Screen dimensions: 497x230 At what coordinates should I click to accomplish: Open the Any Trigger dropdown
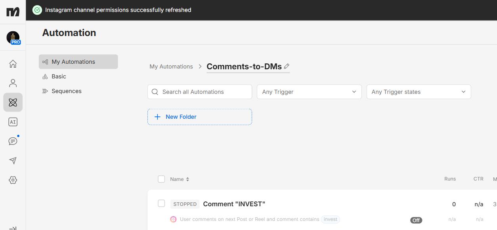tap(309, 92)
